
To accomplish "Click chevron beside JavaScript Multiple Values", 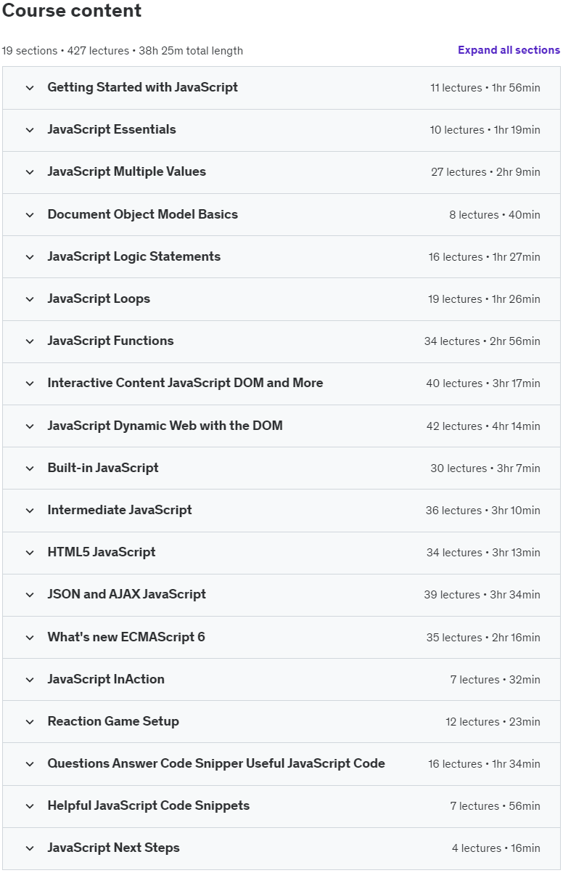I will (x=30, y=172).
